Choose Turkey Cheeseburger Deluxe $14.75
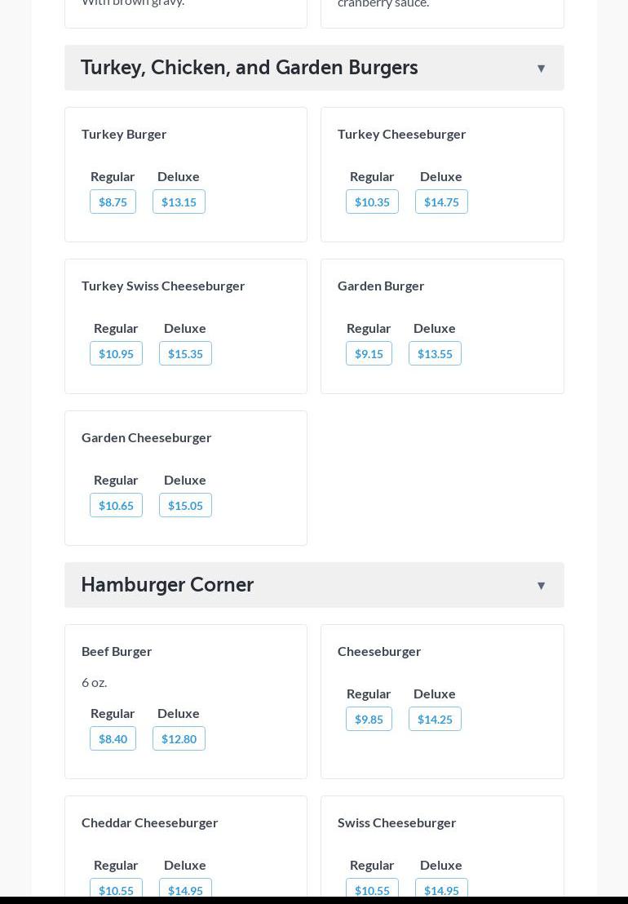 441,202
